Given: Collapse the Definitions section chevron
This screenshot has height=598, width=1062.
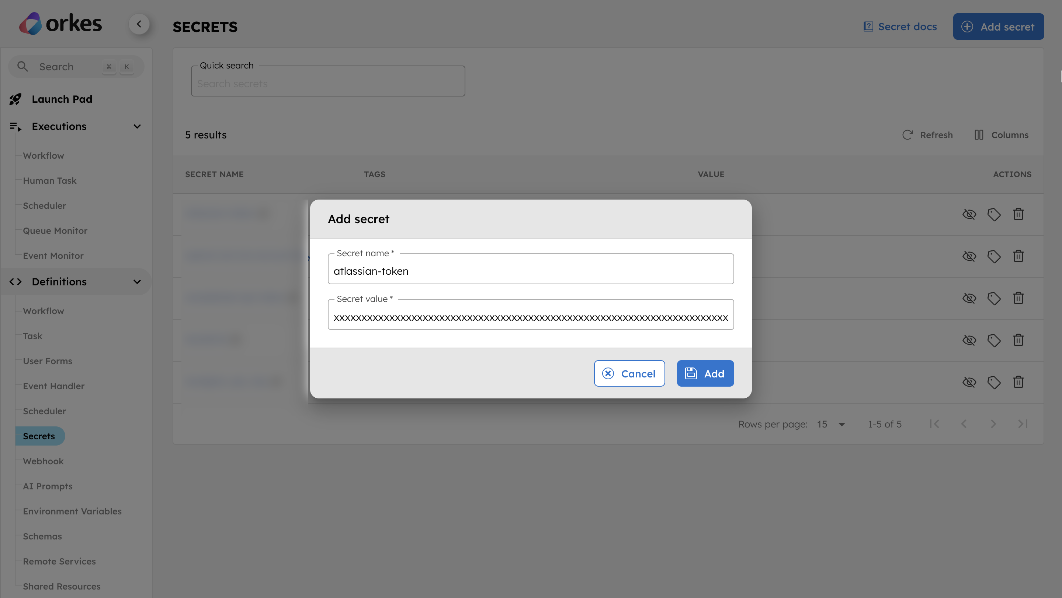Looking at the screenshot, I should (x=137, y=282).
